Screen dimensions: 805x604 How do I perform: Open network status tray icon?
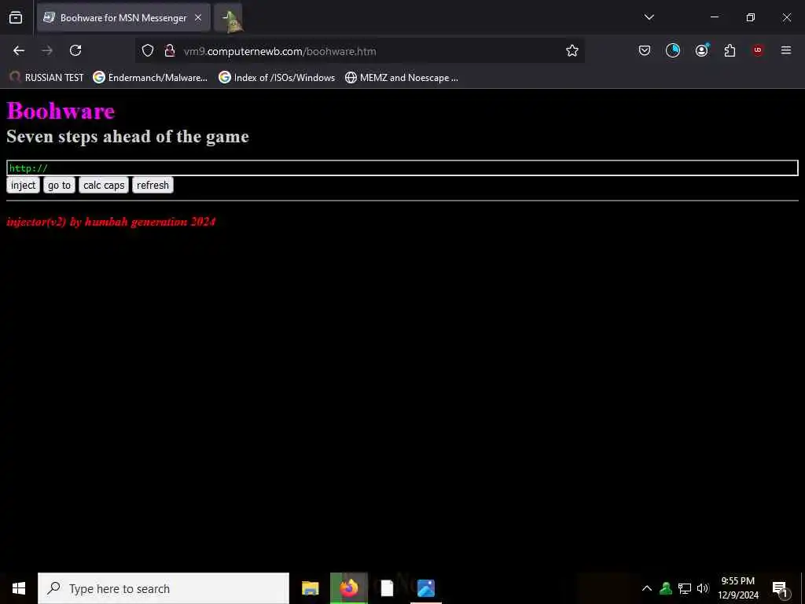pos(685,588)
